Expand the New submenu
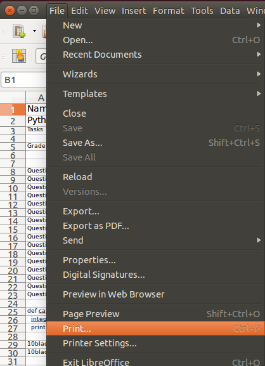This screenshot has height=366, width=265. (x=156, y=25)
